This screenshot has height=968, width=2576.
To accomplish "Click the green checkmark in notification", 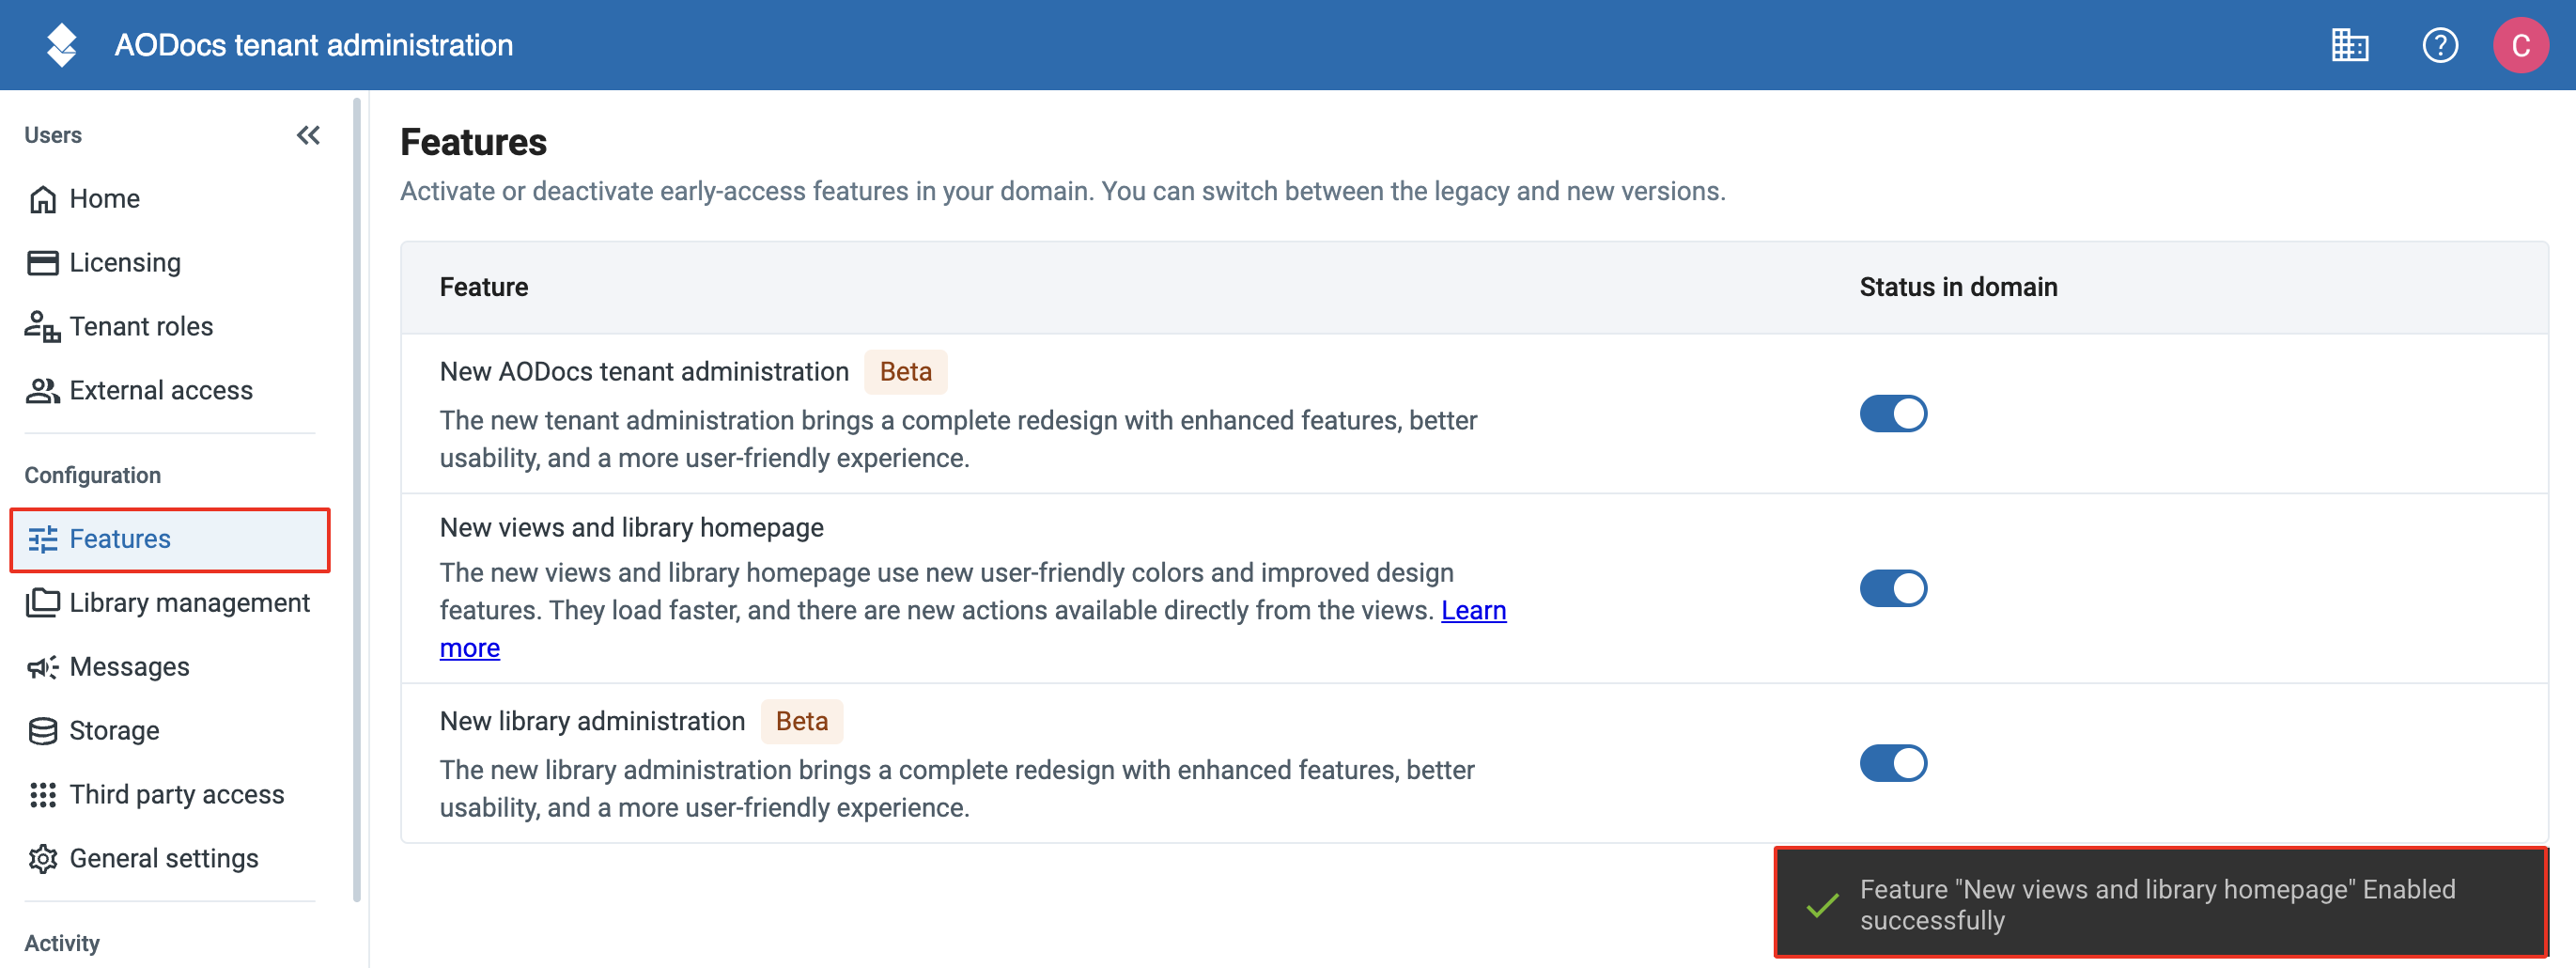I will click(1822, 906).
